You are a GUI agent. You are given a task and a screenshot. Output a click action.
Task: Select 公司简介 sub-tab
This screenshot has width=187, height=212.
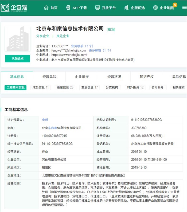[x=158, y=87]
